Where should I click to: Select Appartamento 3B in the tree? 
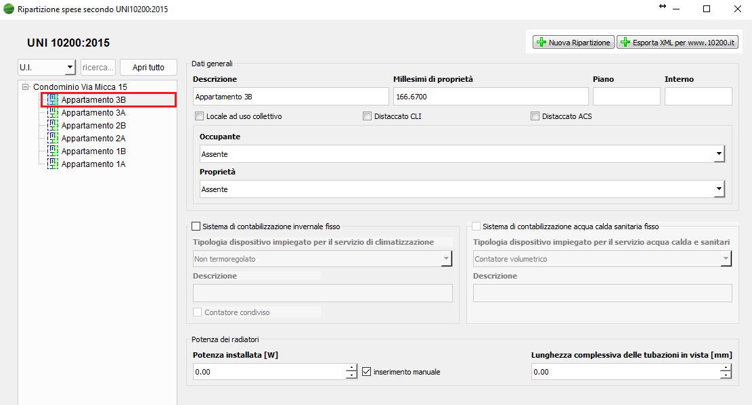tap(93, 100)
